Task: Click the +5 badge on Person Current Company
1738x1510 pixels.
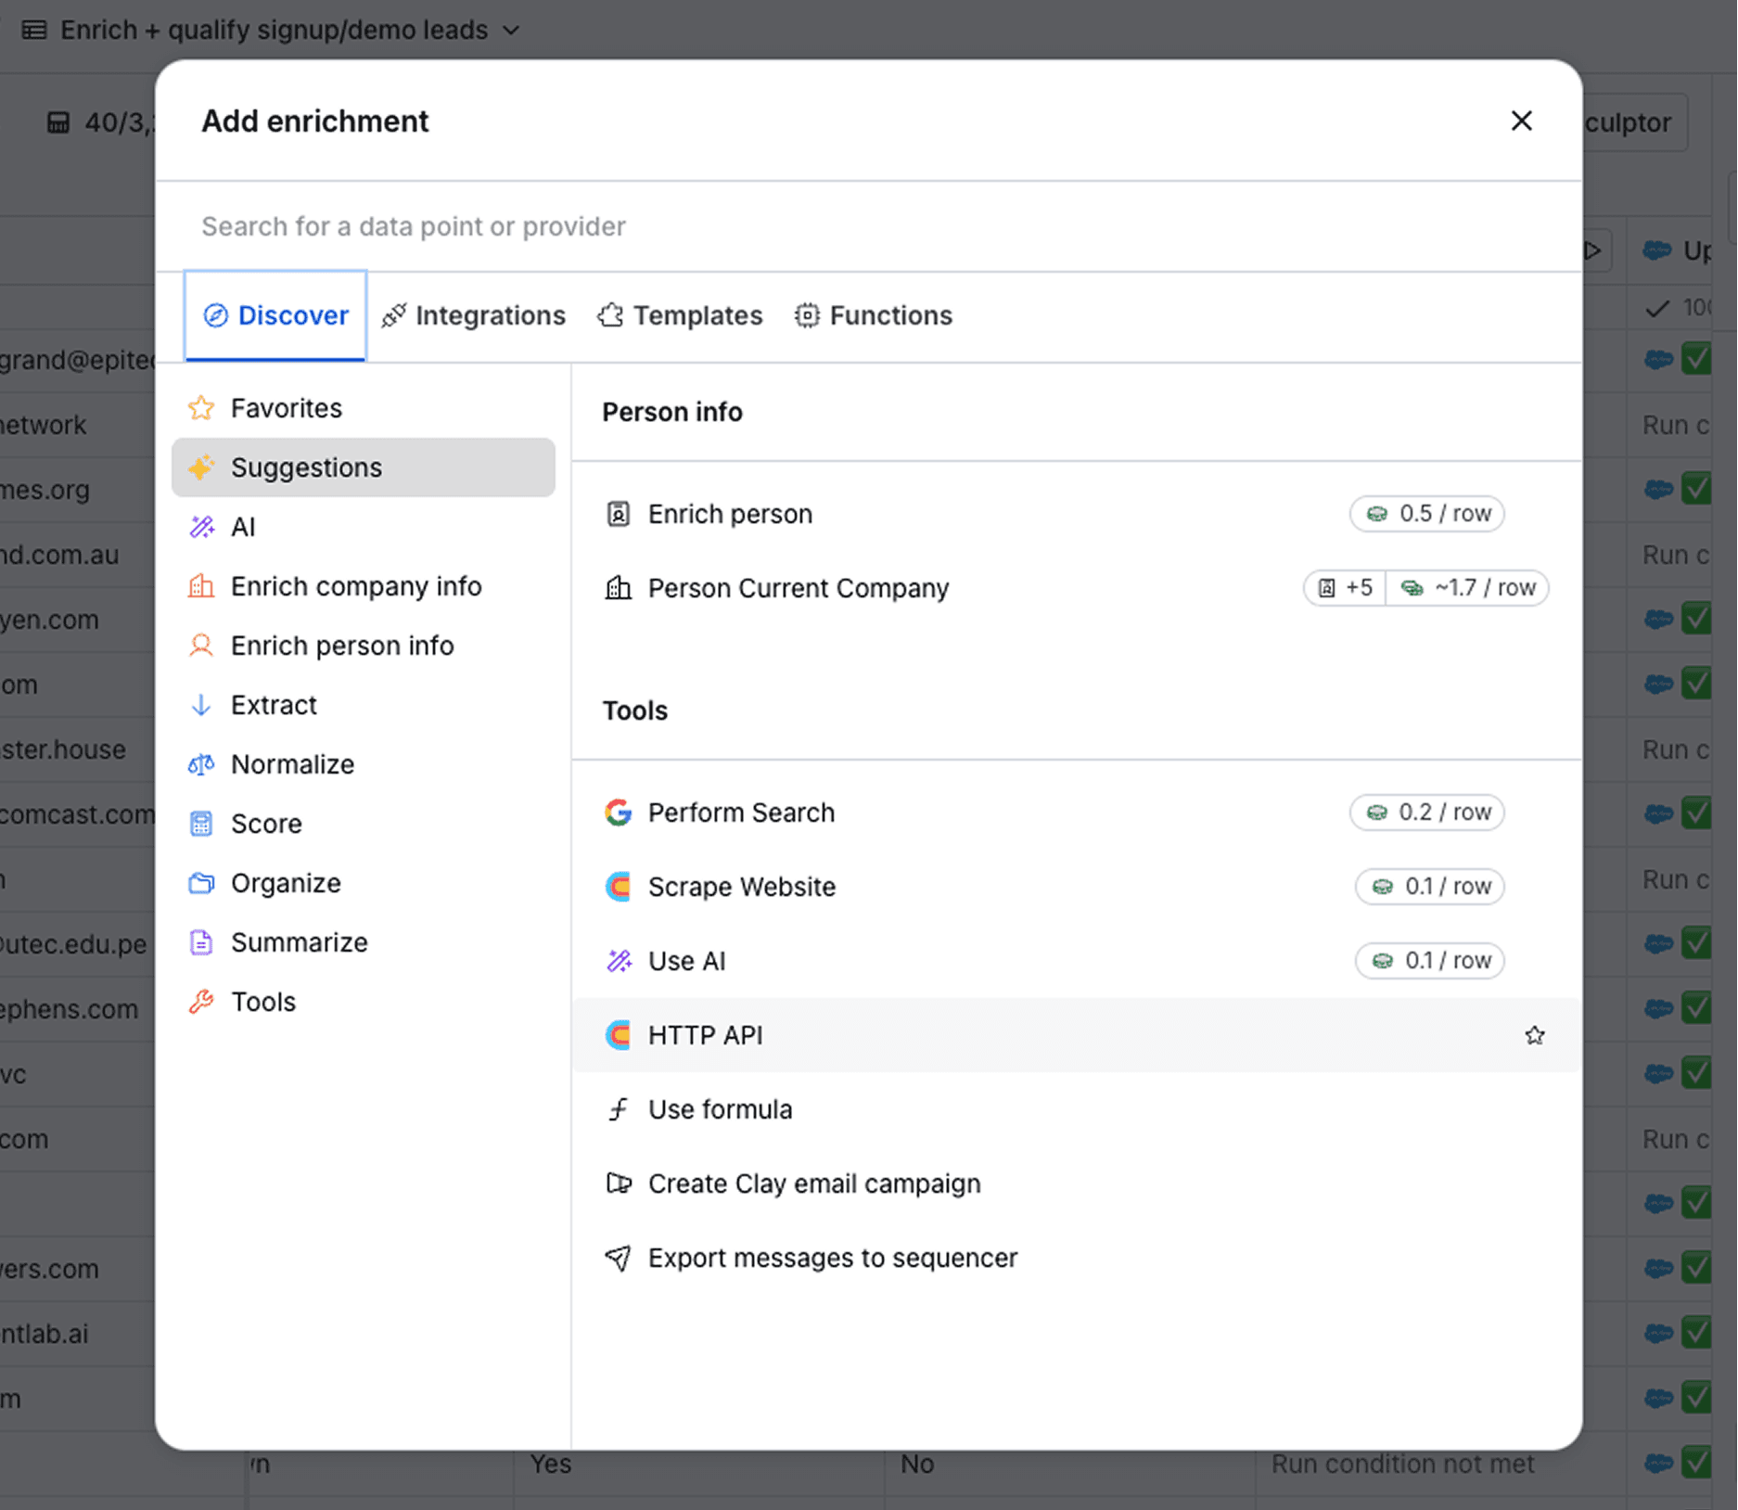Action: [1345, 588]
